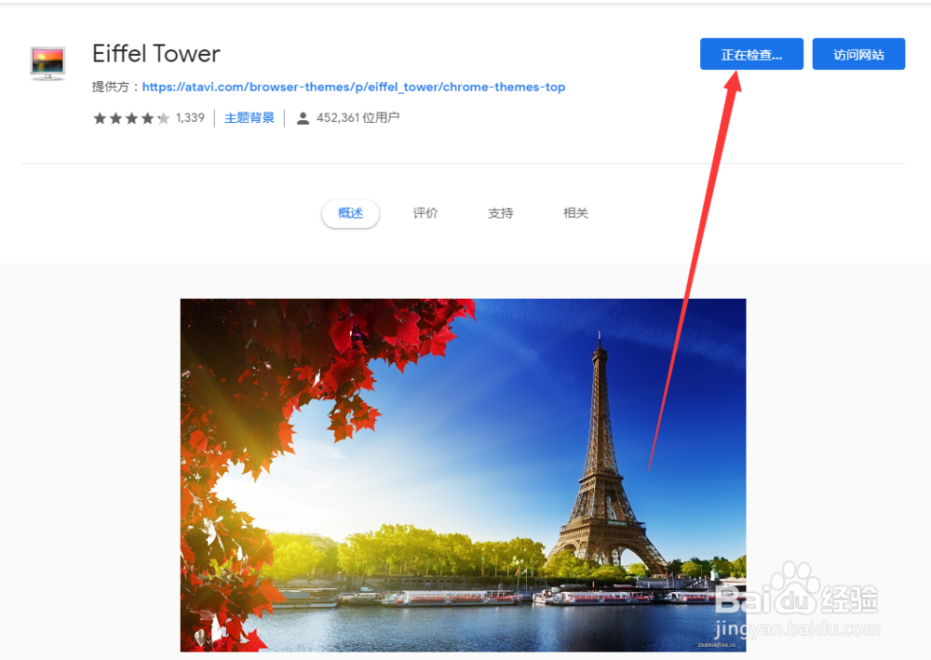Open the 主题背景 category link
The width and height of the screenshot is (931, 660).
[x=250, y=118]
